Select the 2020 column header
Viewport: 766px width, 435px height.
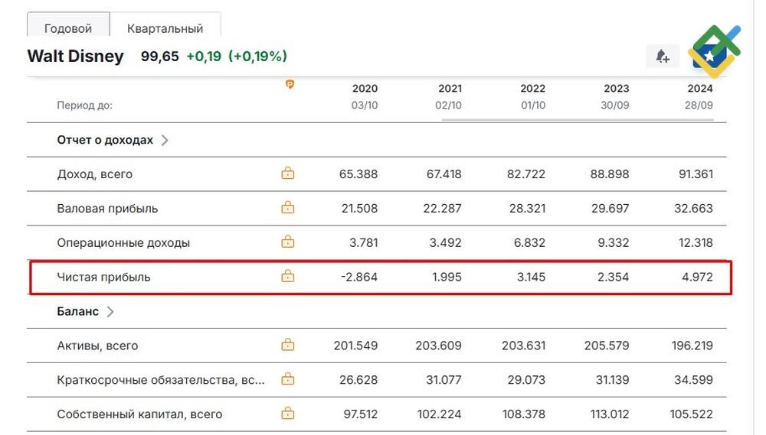(365, 88)
